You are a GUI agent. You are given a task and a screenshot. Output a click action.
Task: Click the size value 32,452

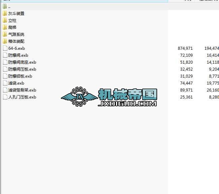(x=186, y=69)
